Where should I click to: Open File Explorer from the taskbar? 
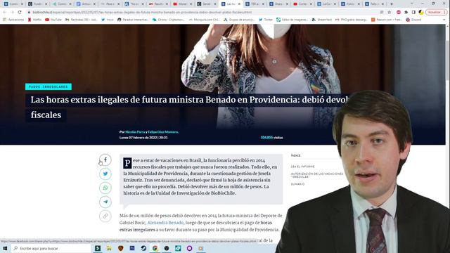click(109, 248)
